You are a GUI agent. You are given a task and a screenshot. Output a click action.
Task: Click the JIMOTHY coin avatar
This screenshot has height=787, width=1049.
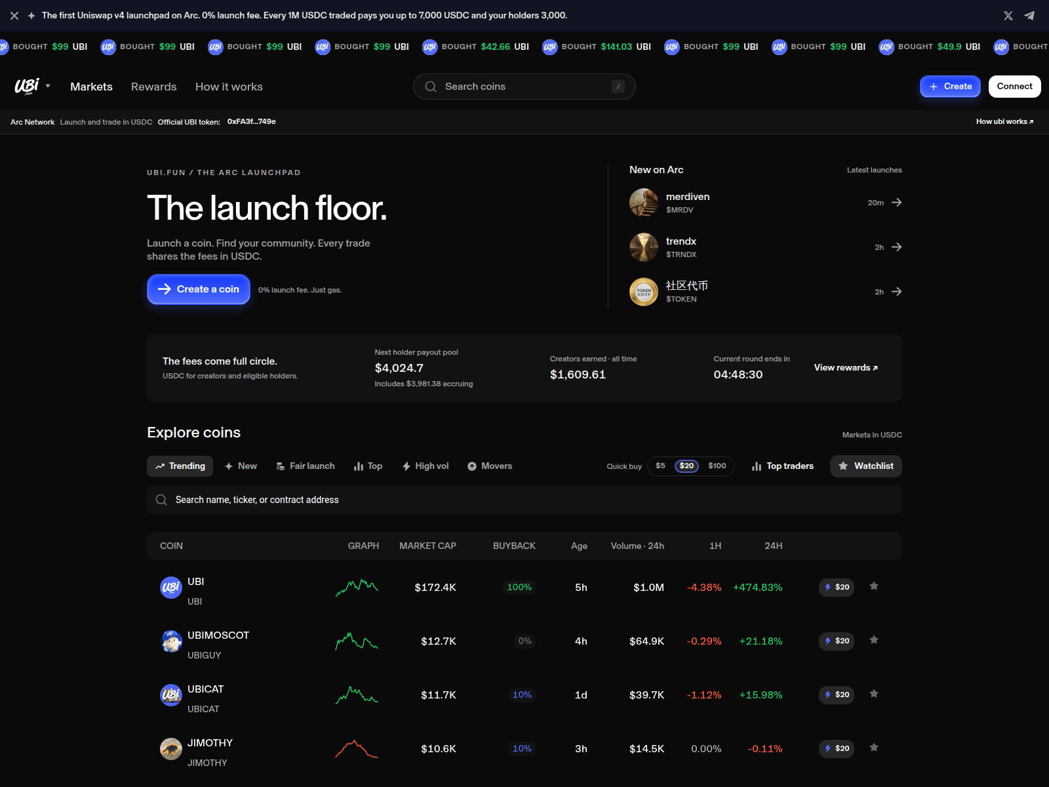click(171, 749)
